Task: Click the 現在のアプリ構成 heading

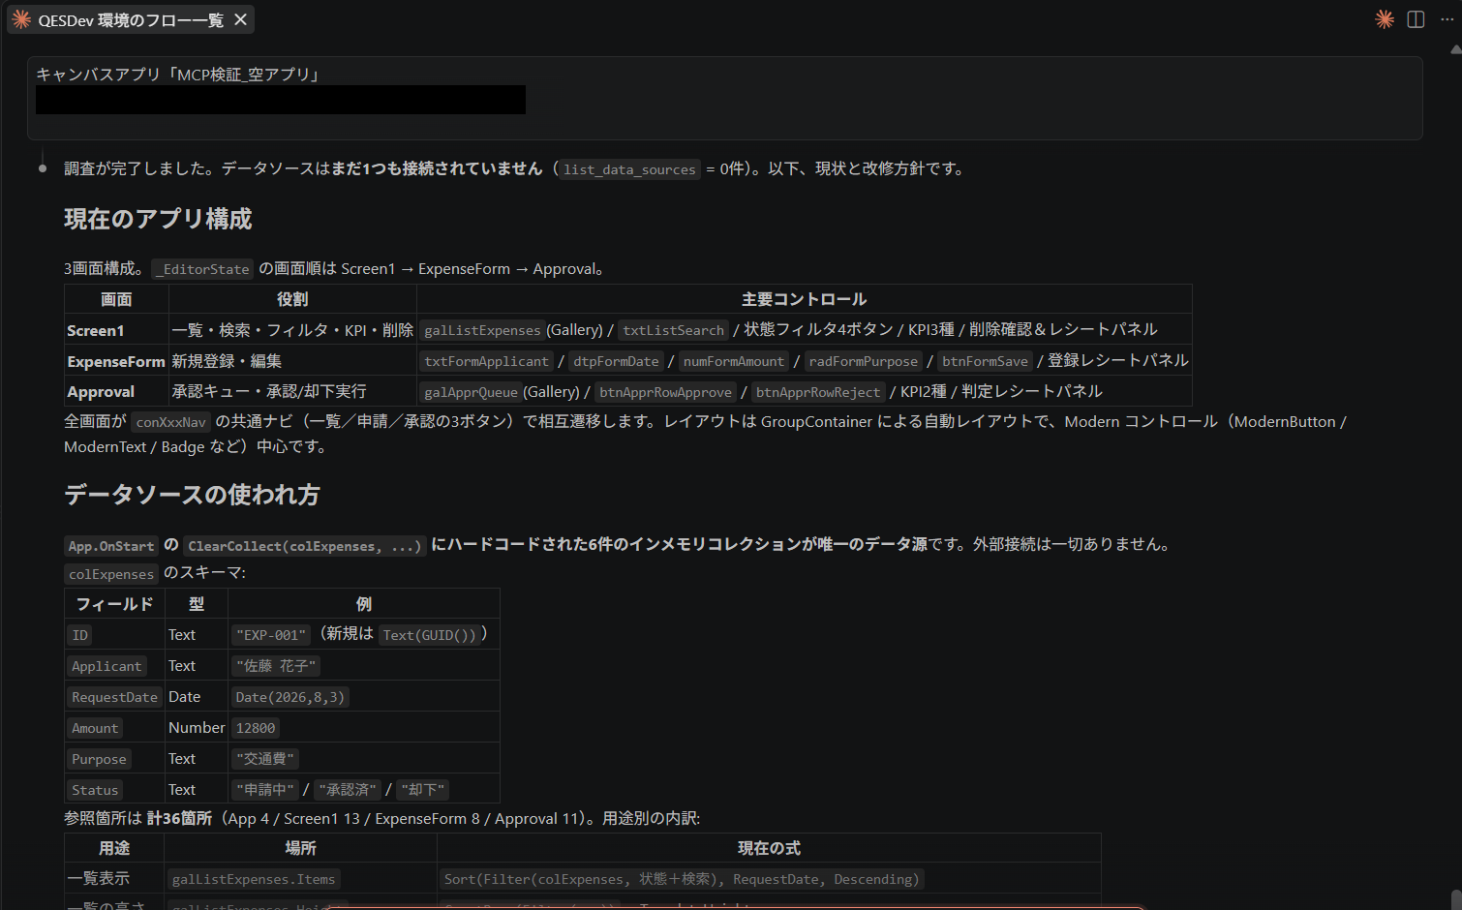Action: [x=158, y=219]
